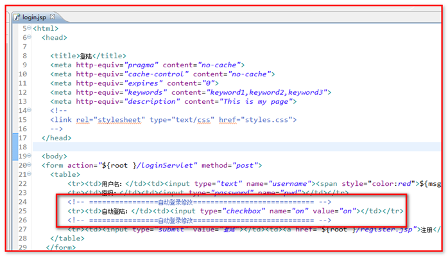Click the comment closing --> on line 16
The image size is (448, 257).
[56, 129]
